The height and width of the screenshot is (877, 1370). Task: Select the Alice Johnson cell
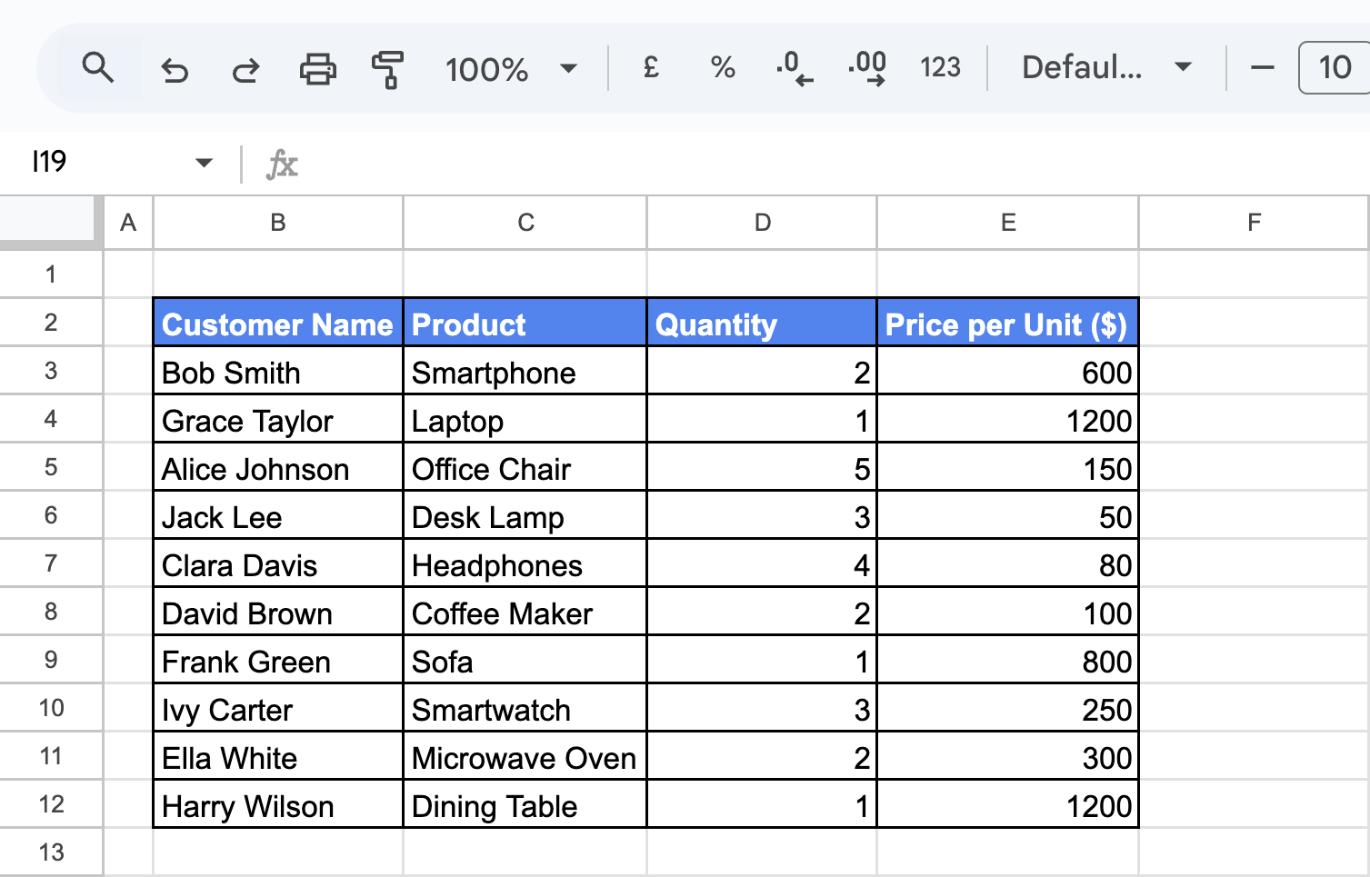278,467
